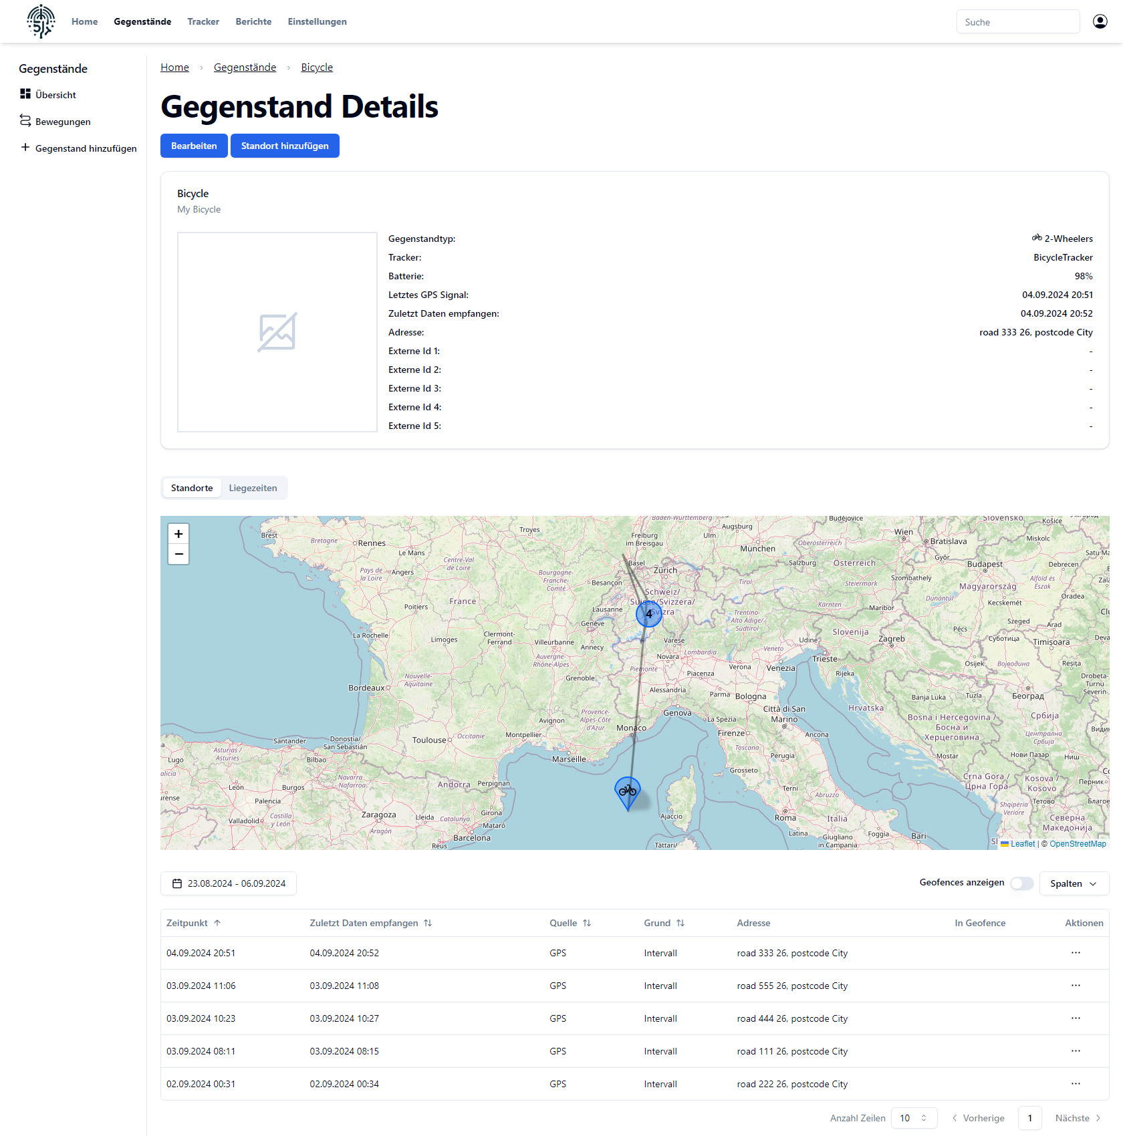Click the cluster marker labeled 4
1123x1136 pixels.
[x=648, y=613]
